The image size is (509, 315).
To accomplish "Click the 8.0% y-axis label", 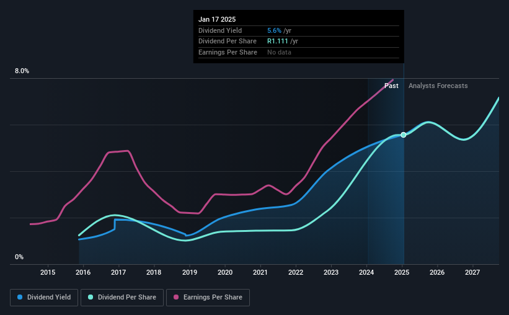I will click(22, 71).
